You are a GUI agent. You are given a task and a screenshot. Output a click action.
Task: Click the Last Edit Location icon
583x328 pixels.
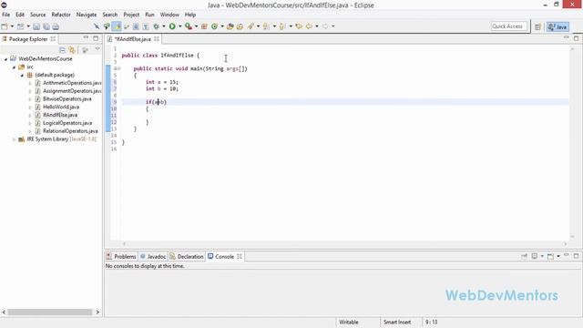[299, 26]
